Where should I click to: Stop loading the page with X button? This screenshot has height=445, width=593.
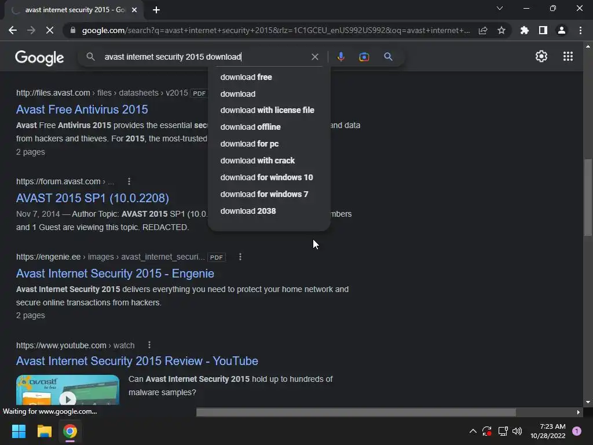click(50, 30)
